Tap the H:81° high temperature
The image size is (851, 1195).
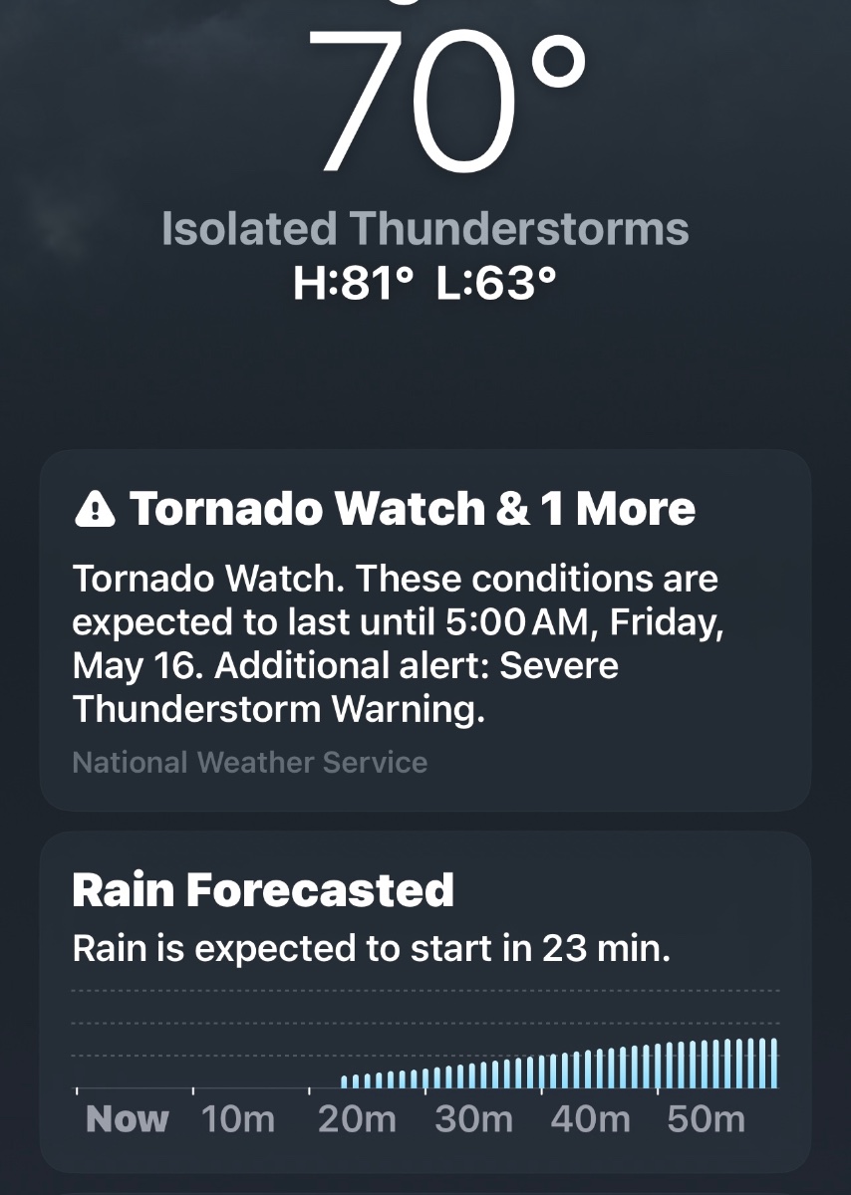353,284
